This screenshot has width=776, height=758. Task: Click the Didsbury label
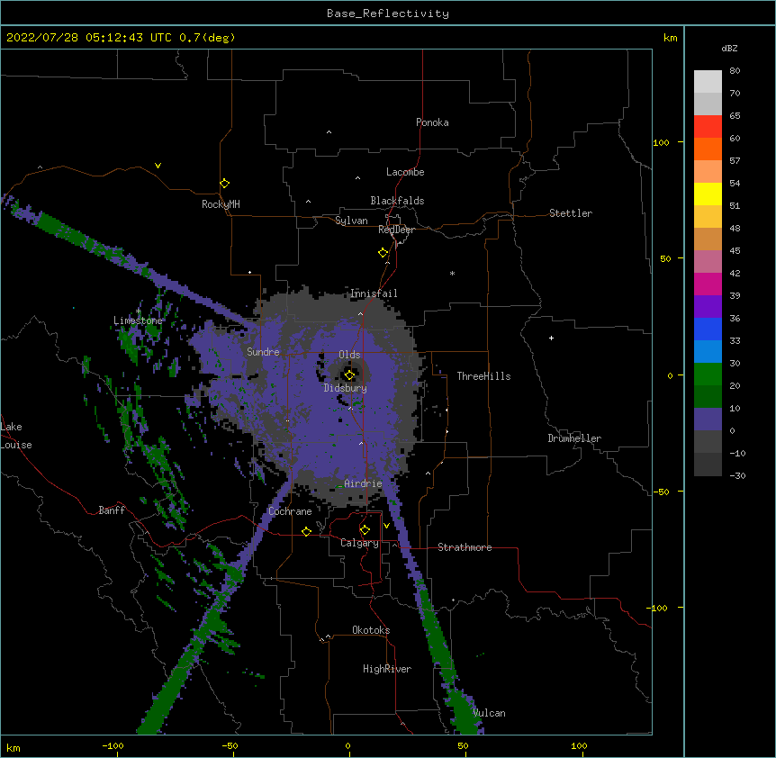(346, 388)
